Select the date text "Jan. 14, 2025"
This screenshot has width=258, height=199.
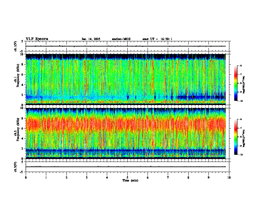91,39
